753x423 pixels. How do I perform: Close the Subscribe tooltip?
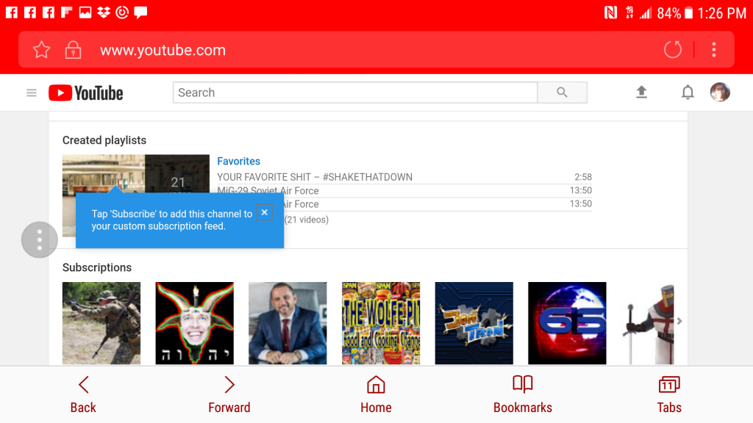(265, 212)
